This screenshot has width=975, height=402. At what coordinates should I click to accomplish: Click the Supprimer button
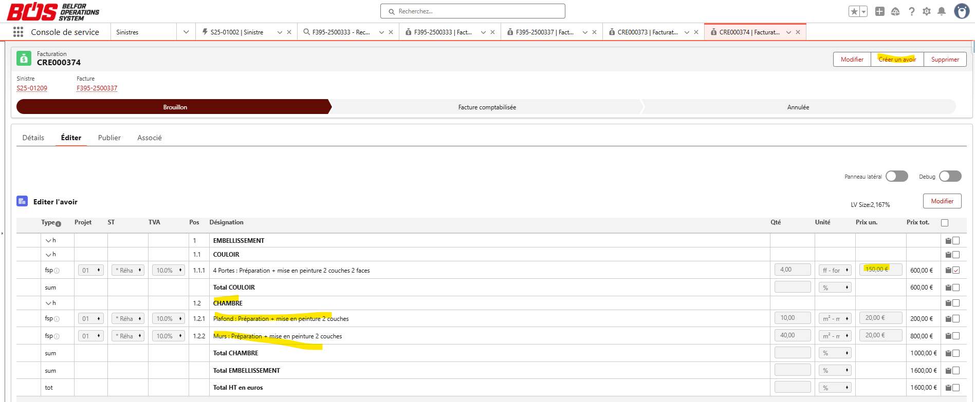(x=945, y=60)
